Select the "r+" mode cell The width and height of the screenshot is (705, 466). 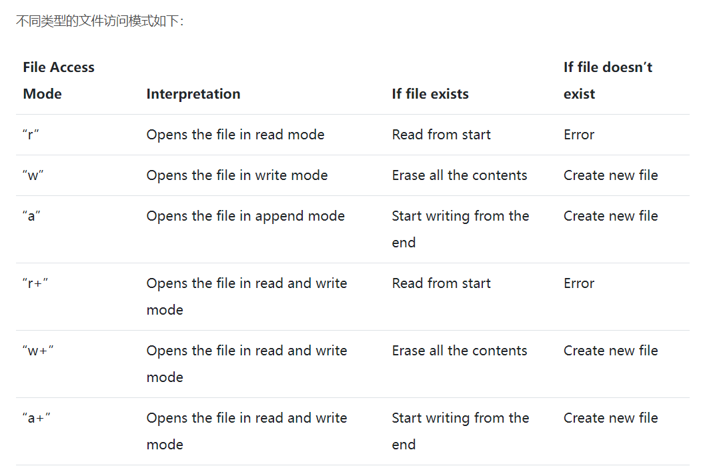(x=35, y=283)
